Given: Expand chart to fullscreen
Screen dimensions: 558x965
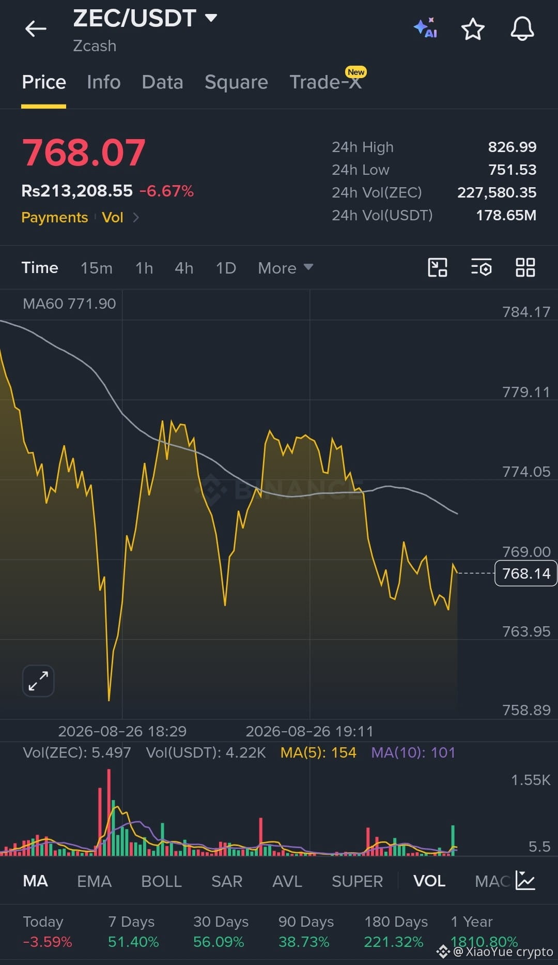Looking at the screenshot, I should (x=38, y=681).
